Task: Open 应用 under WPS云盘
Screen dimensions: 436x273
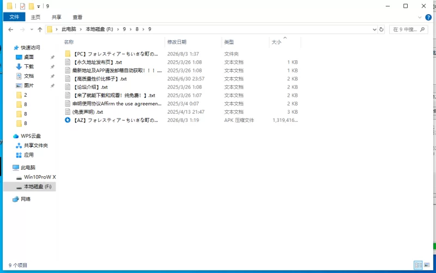Action: tap(29, 155)
